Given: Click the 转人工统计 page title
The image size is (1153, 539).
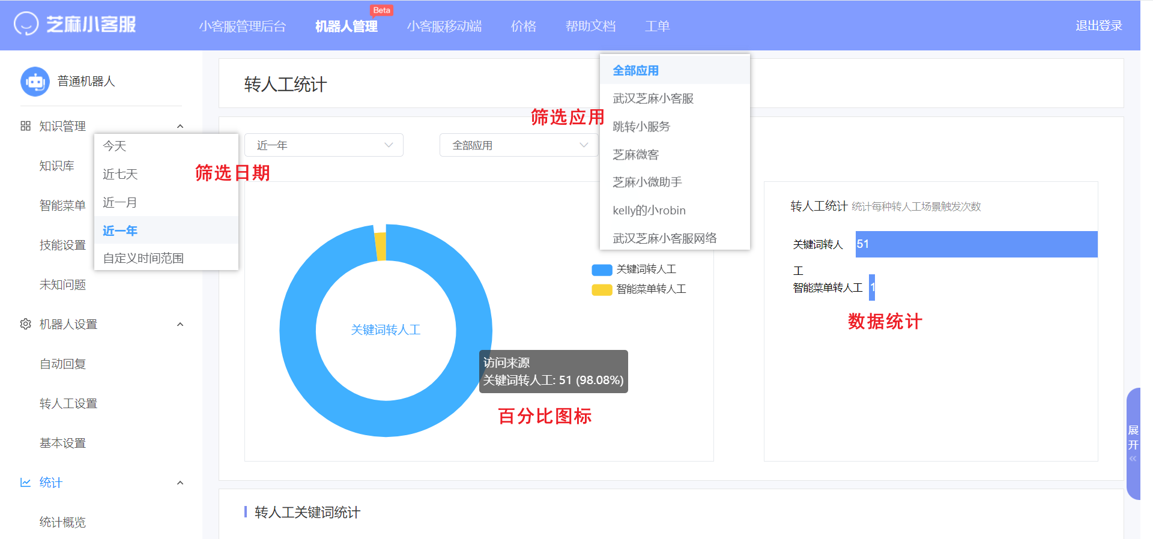Looking at the screenshot, I should coord(285,85).
